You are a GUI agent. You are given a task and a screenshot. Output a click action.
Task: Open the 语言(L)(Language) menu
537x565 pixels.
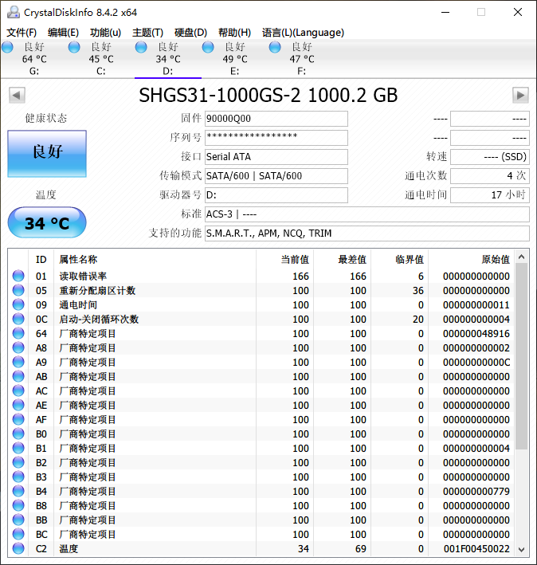[x=303, y=33]
